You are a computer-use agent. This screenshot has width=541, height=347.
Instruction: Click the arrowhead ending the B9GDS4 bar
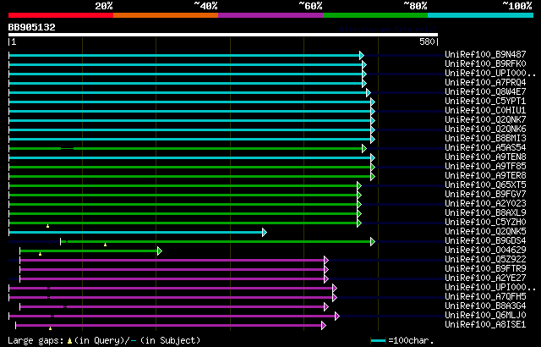[x=372, y=242]
